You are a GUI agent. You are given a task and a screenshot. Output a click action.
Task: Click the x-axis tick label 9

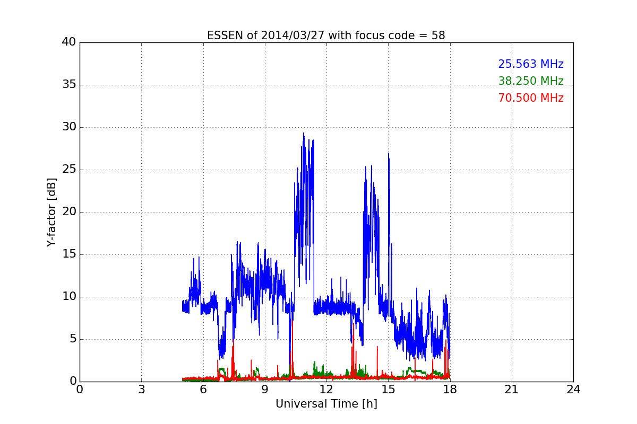265,390
